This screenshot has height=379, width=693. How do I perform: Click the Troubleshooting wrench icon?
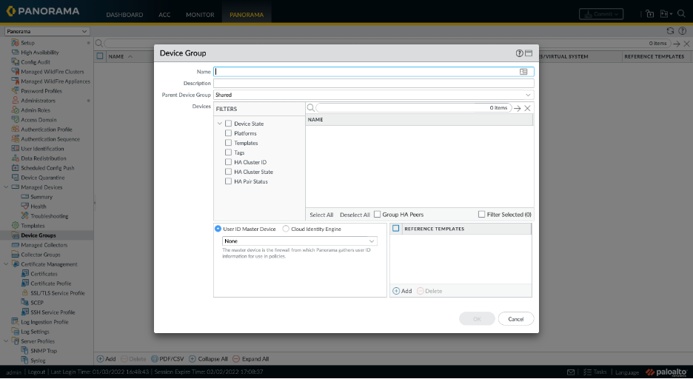(x=24, y=216)
